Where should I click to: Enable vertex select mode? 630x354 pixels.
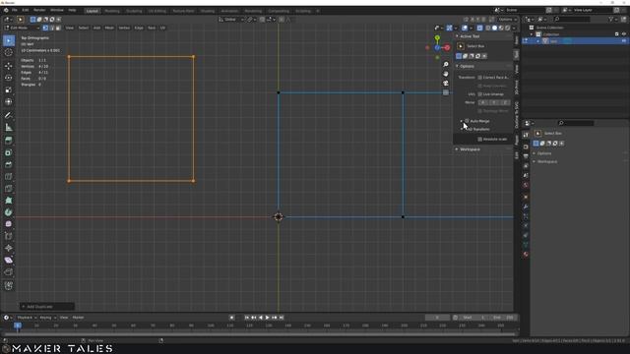click(45, 28)
